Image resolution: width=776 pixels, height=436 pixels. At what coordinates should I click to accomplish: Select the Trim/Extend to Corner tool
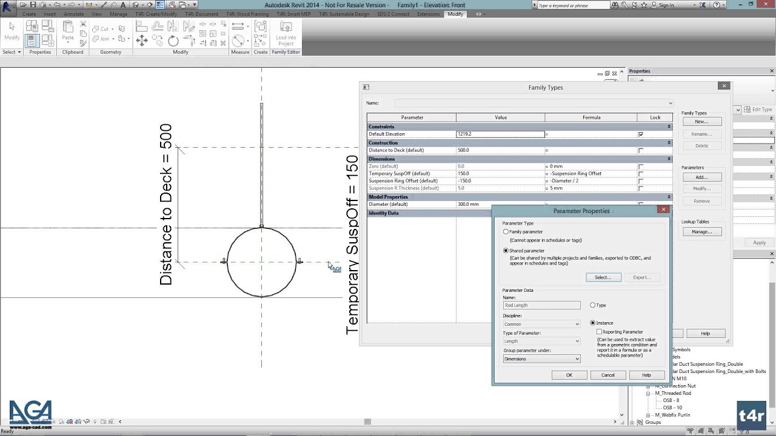tap(189, 41)
